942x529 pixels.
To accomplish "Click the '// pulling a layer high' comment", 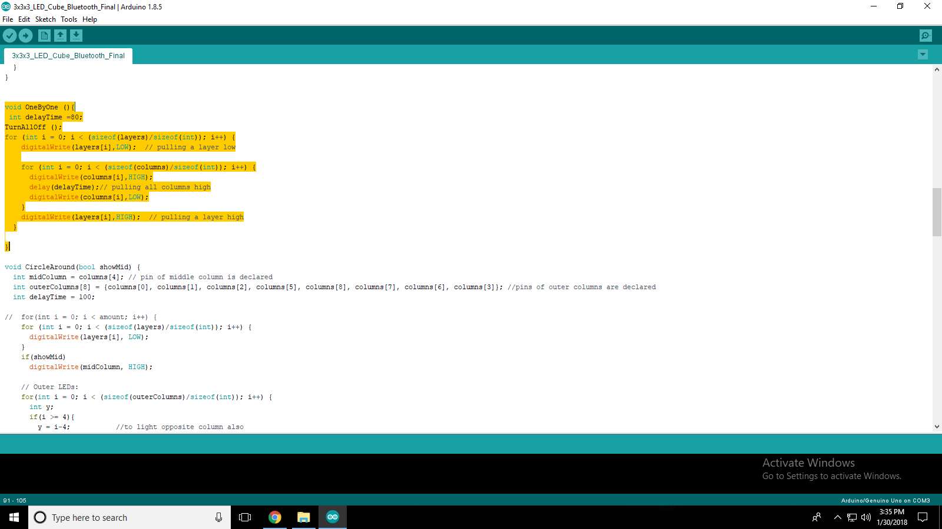I will tap(196, 217).
